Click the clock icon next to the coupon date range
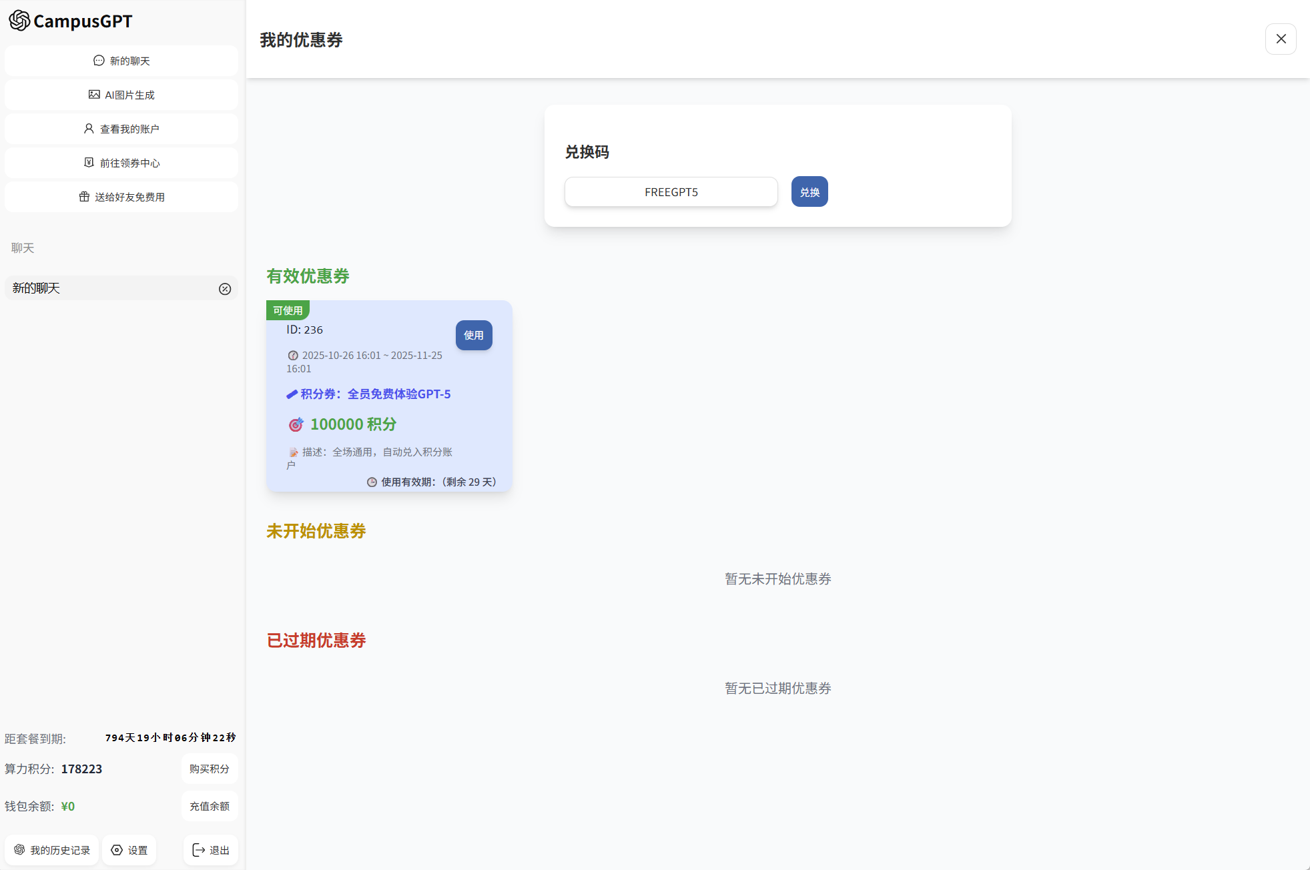 tap(293, 356)
